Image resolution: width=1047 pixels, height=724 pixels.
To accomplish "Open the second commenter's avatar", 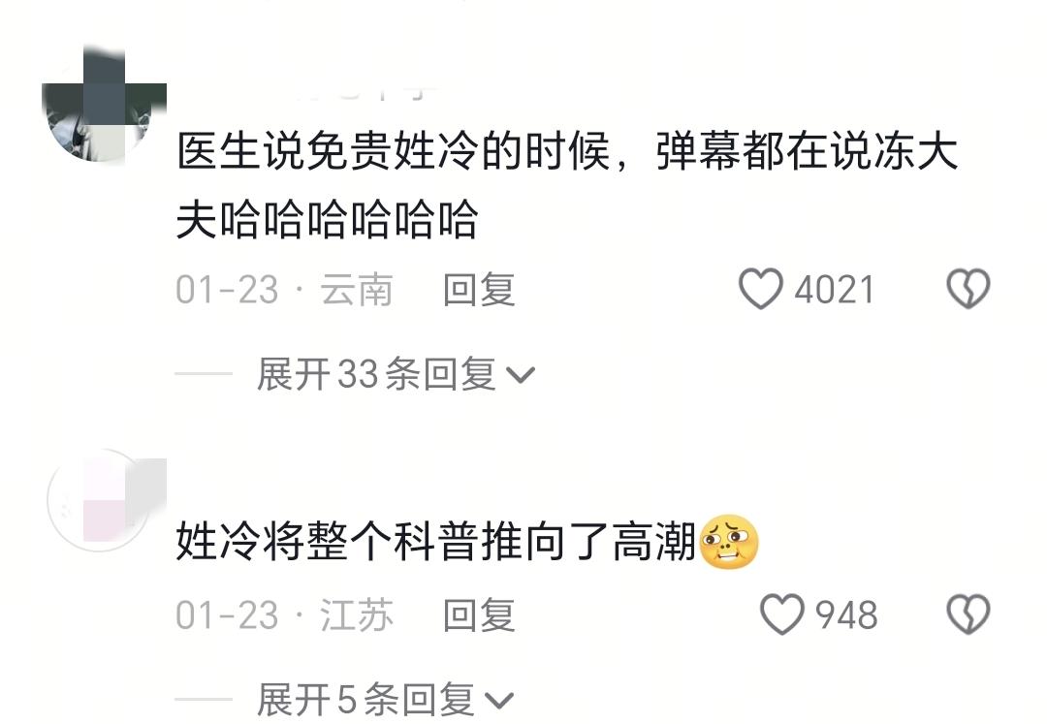I will 106,500.
